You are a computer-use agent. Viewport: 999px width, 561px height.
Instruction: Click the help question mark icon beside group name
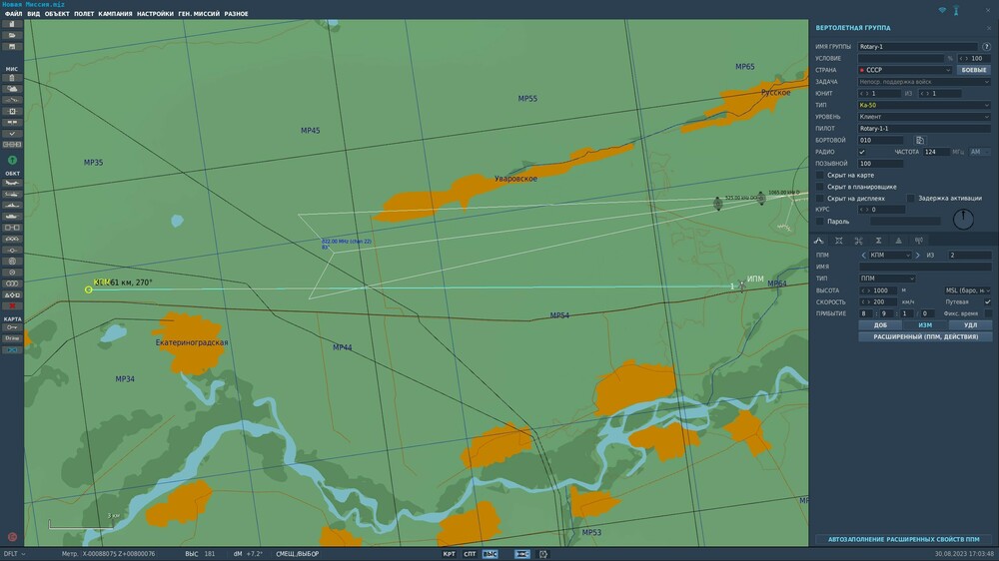click(986, 47)
